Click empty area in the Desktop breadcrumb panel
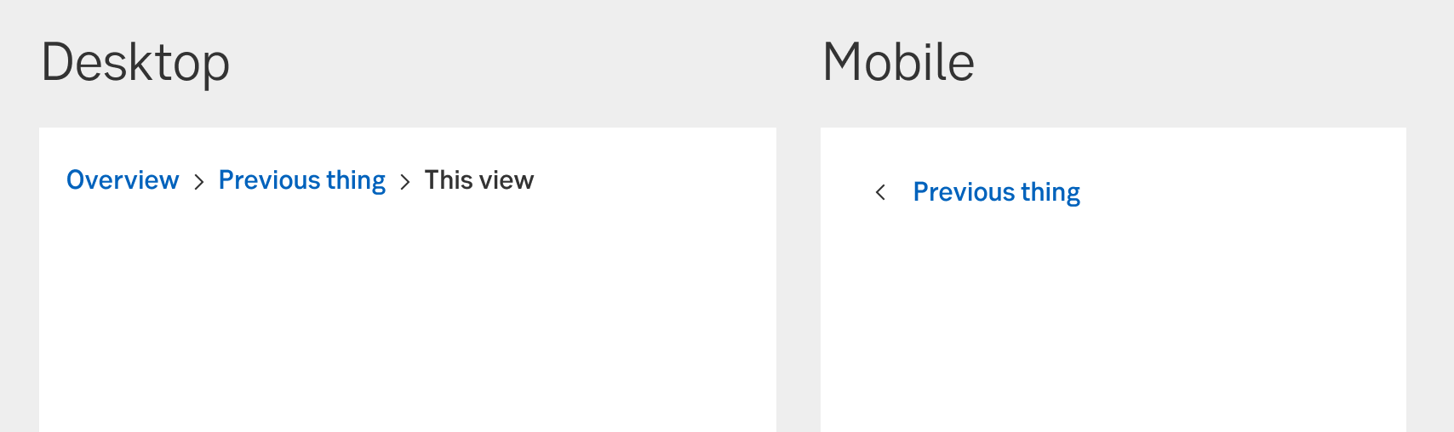Image resolution: width=1454 pixels, height=432 pixels. [x=407, y=323]
